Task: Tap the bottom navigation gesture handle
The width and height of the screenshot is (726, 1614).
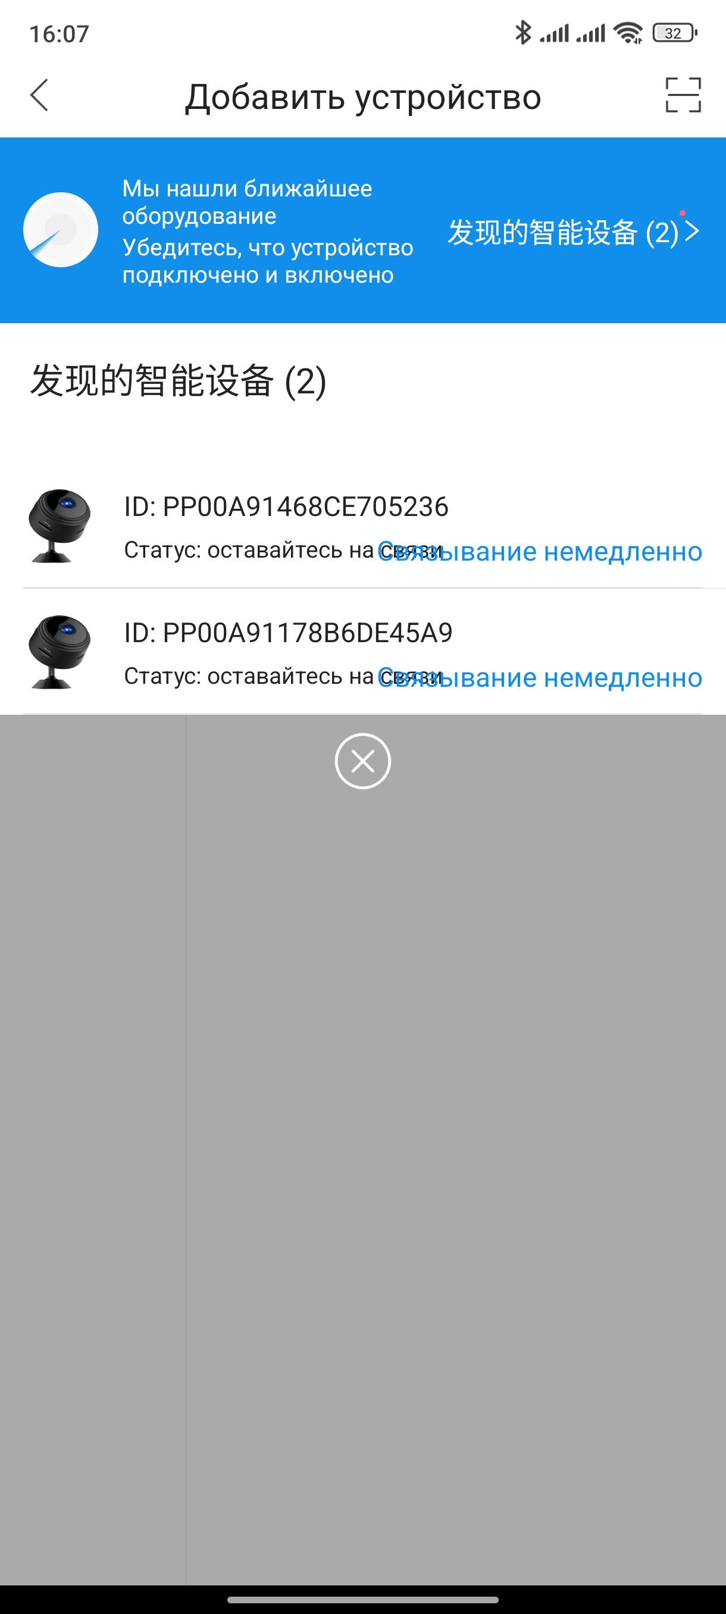Action: point(362,1600)
